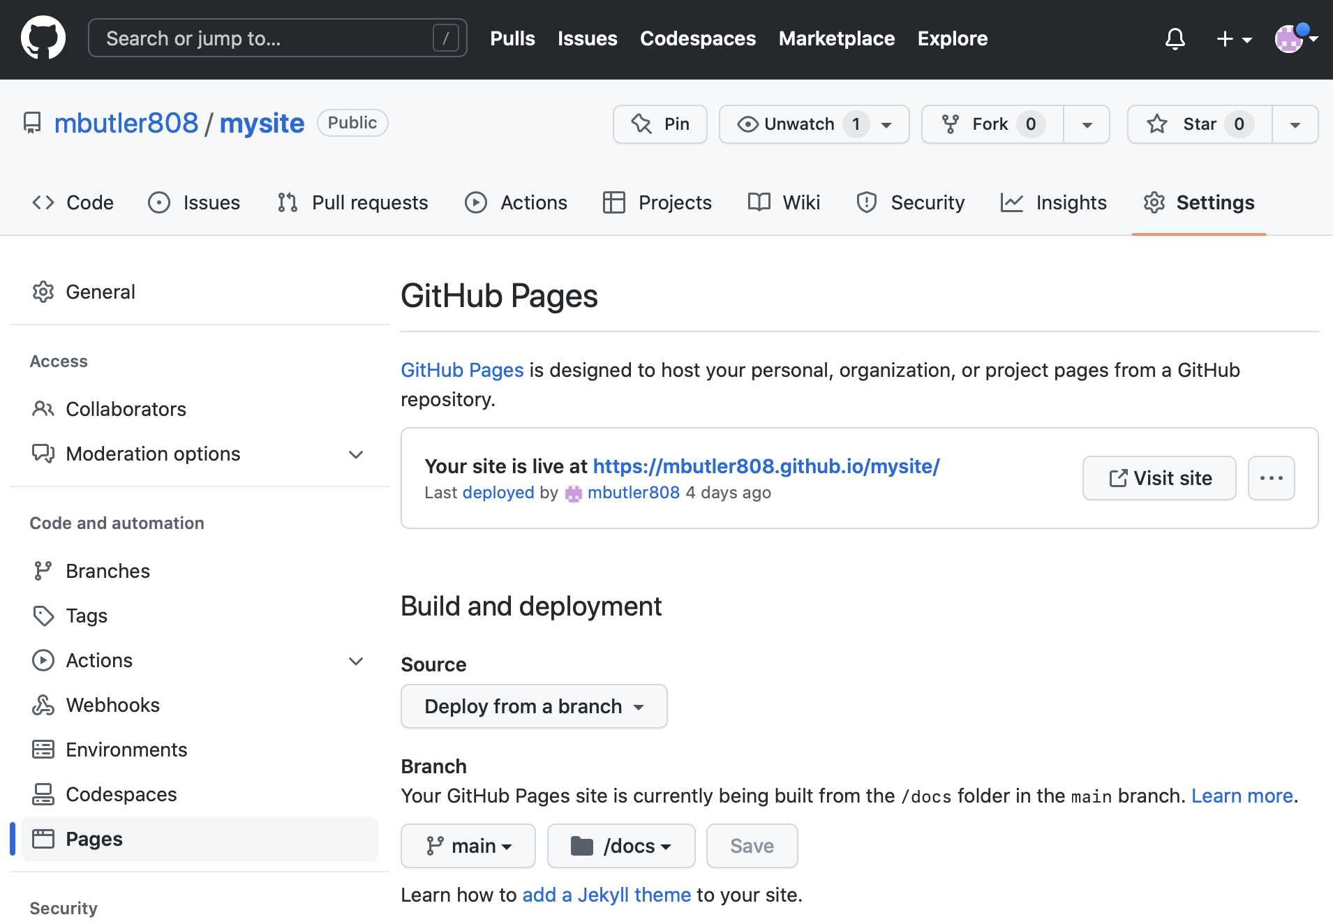Click the user avatar in header
Viewport: 1333px width, 924px height.
tap(1289, 39)
